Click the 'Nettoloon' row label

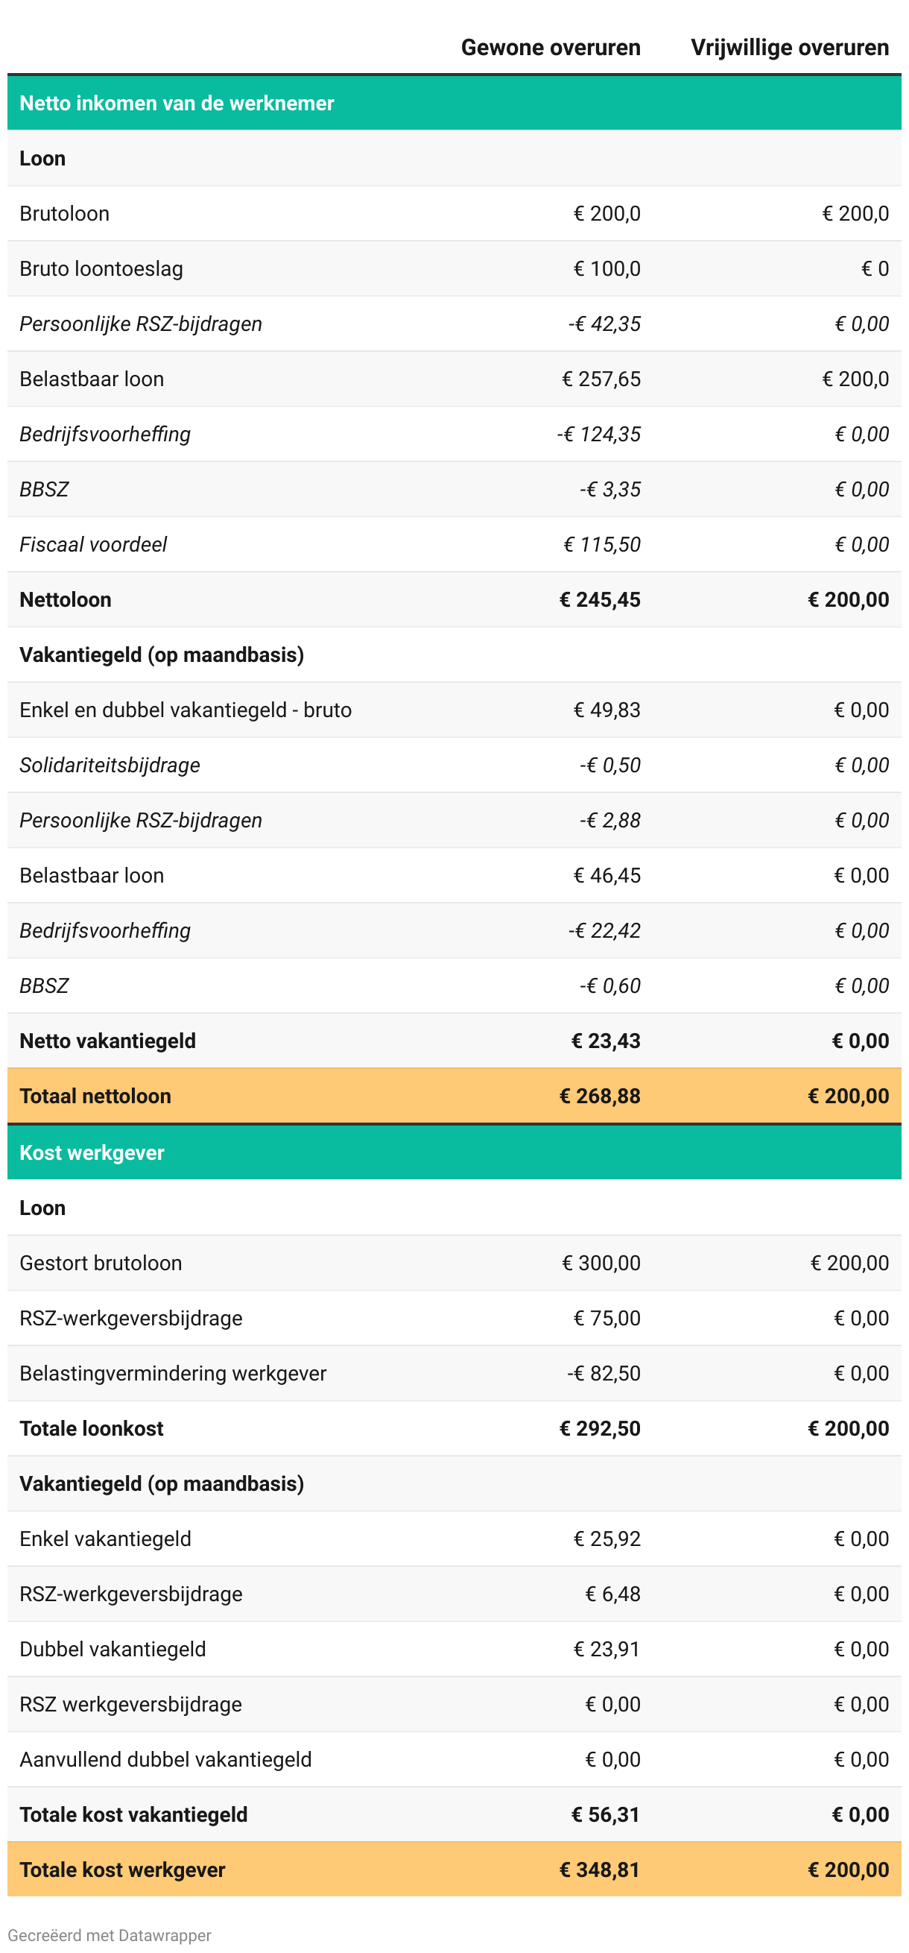tap(65, 600)
